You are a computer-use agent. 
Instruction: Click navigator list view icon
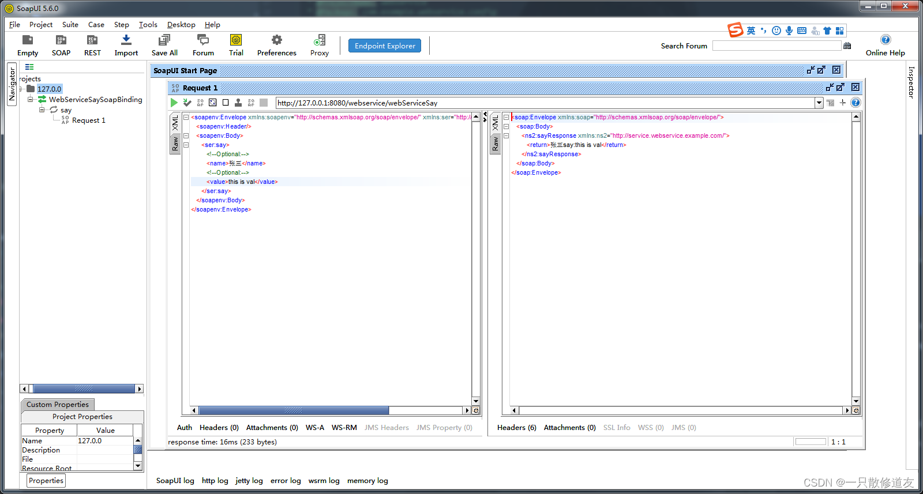[x=29, y=67]
